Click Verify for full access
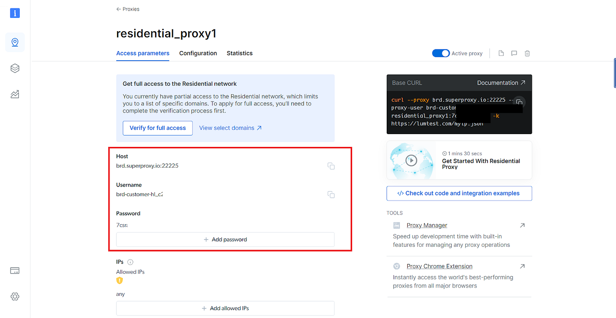 tap(158, 128)
